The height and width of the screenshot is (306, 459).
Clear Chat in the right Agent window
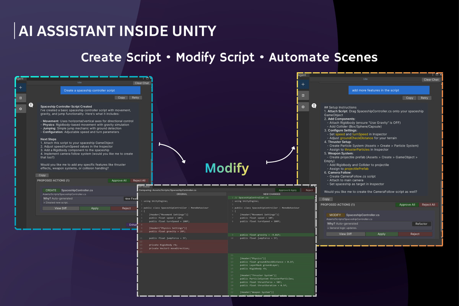[431, 80]
